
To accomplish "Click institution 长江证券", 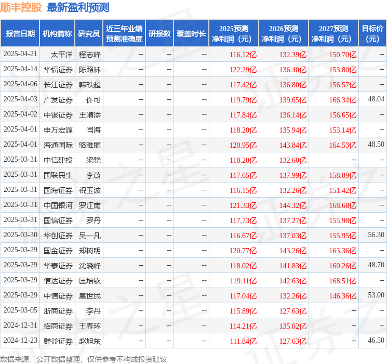I will 58,85.
